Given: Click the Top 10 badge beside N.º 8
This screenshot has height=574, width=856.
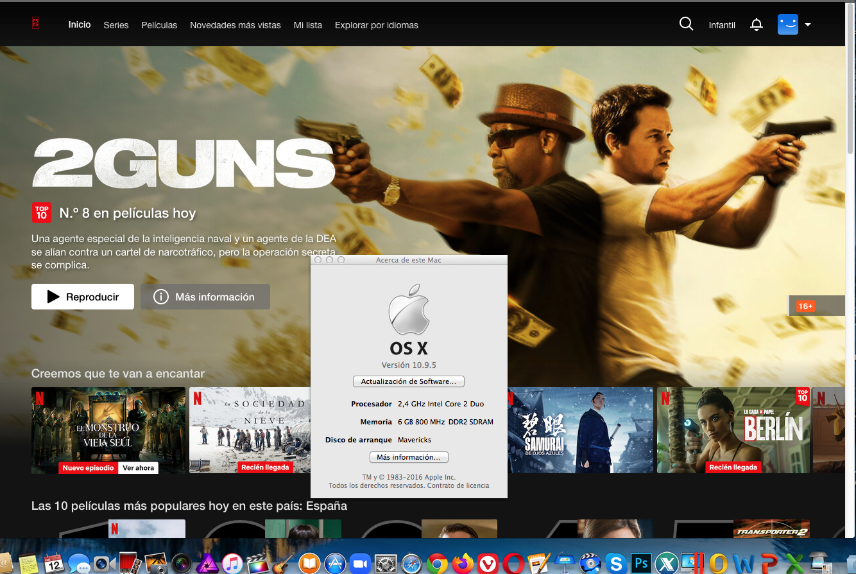Looking at the screenshot, I should pos(41,213).
